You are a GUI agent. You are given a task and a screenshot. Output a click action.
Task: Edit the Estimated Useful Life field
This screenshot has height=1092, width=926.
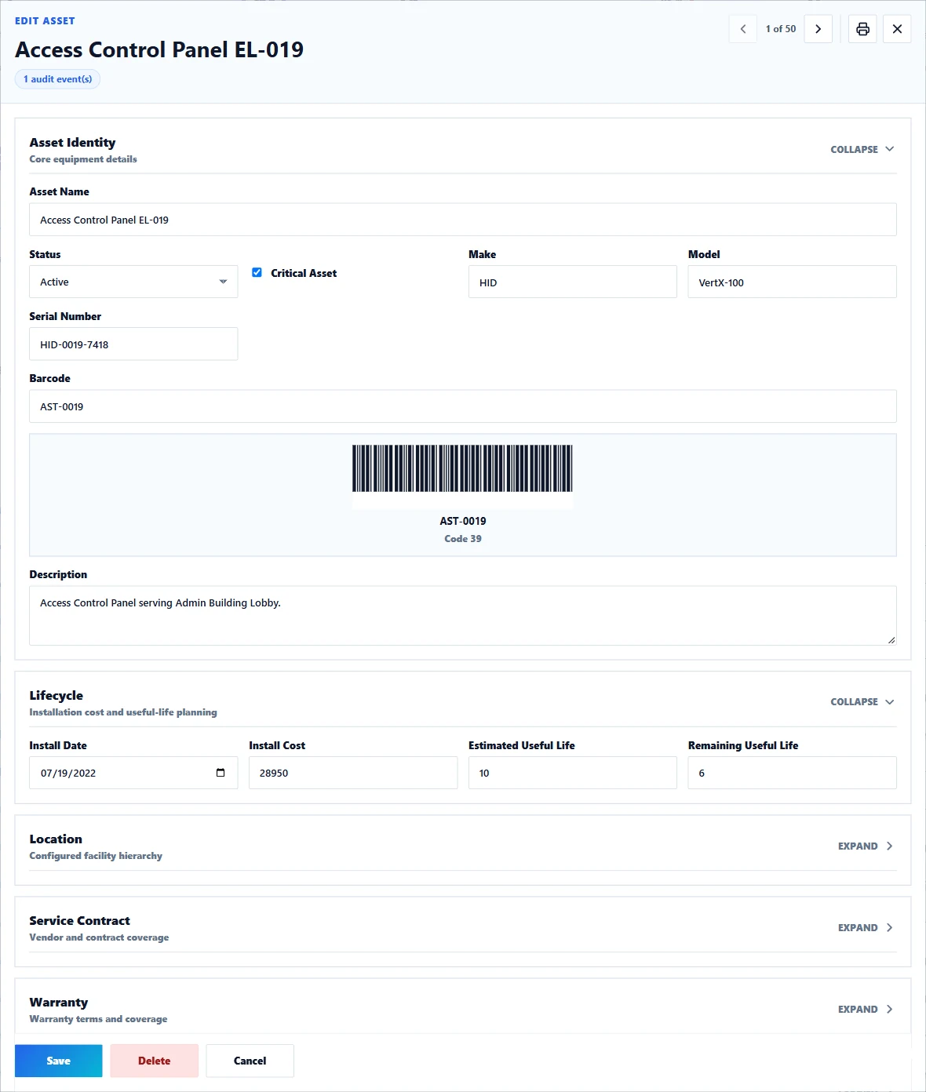[573, 773]
